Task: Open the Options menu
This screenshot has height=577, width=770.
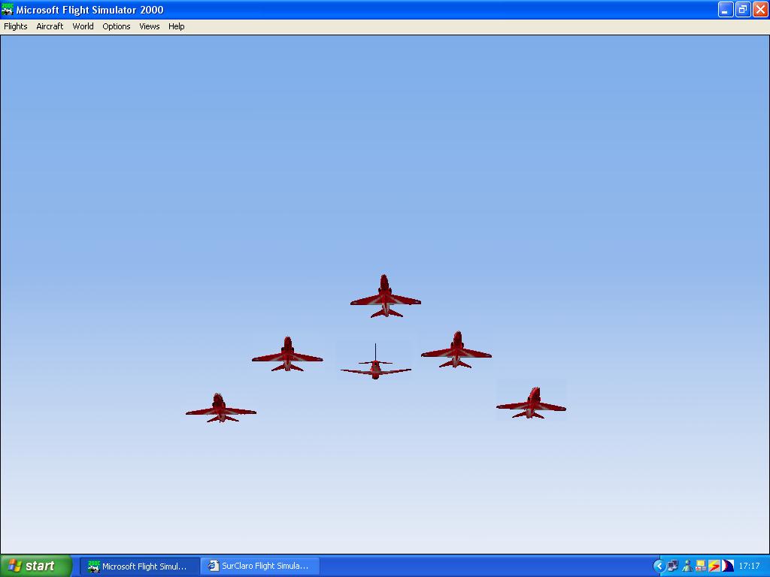Action: (117, 26)
